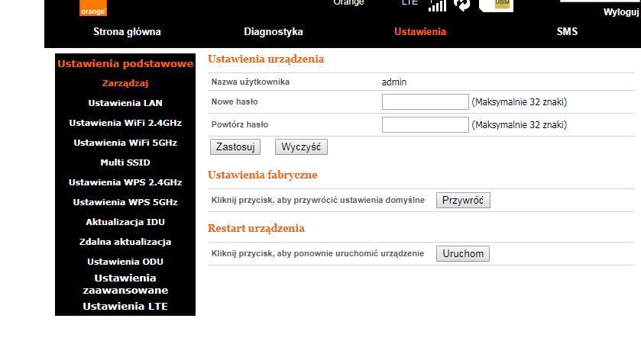Image resolution: width=641 pixels, height=357 pixels.
Task: Click the signal strength bars icon
Action: pos(437,5)
